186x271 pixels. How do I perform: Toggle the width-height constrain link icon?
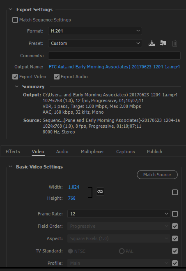pyautogui.click(x=100, y=192)
